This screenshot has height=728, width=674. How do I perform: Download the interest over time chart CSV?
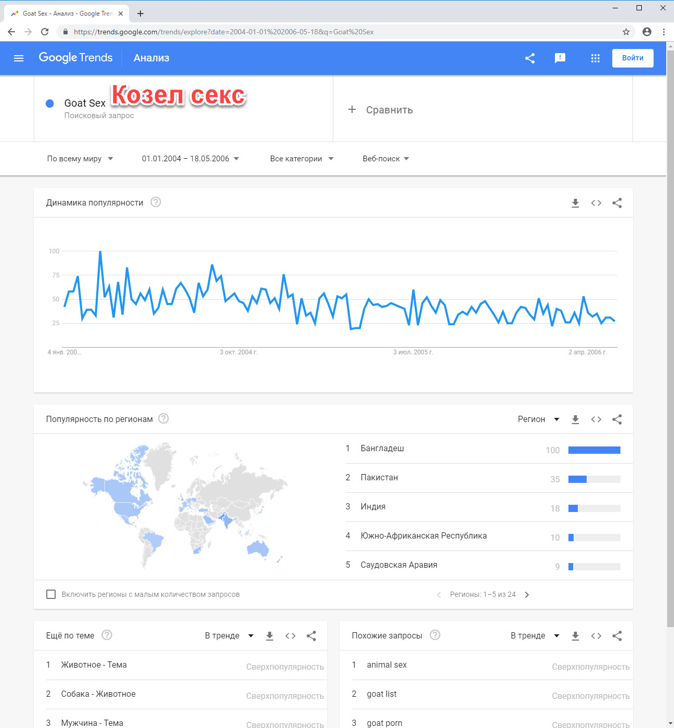(575, 203)
